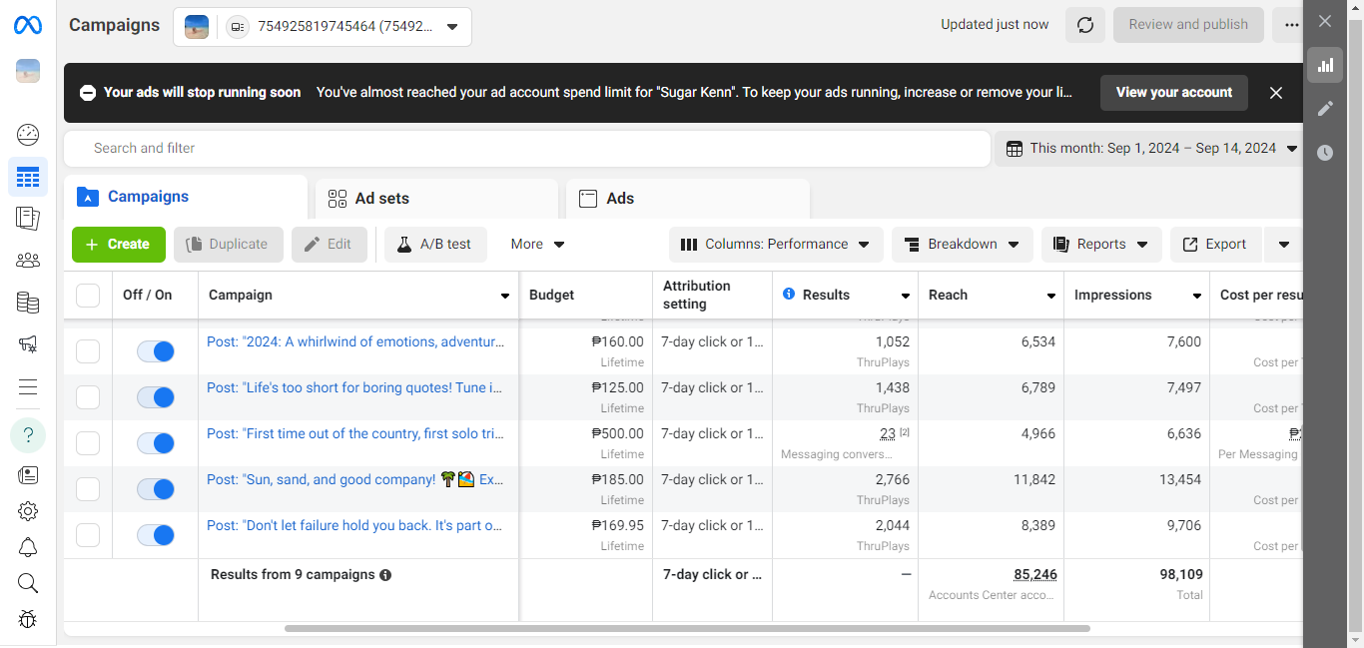Image resolution: width=1364 pixels, height=648 pixels.
Task: Check the select-all campaigns header checkbox
Action: click(88, 296)
